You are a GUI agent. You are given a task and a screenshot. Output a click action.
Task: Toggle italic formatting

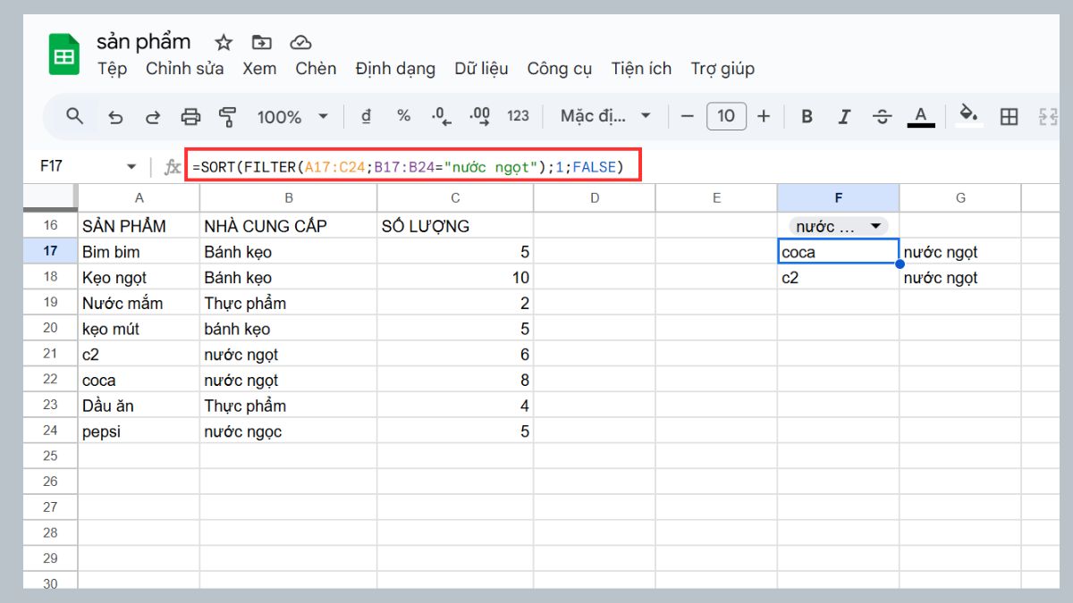[844, 116]
